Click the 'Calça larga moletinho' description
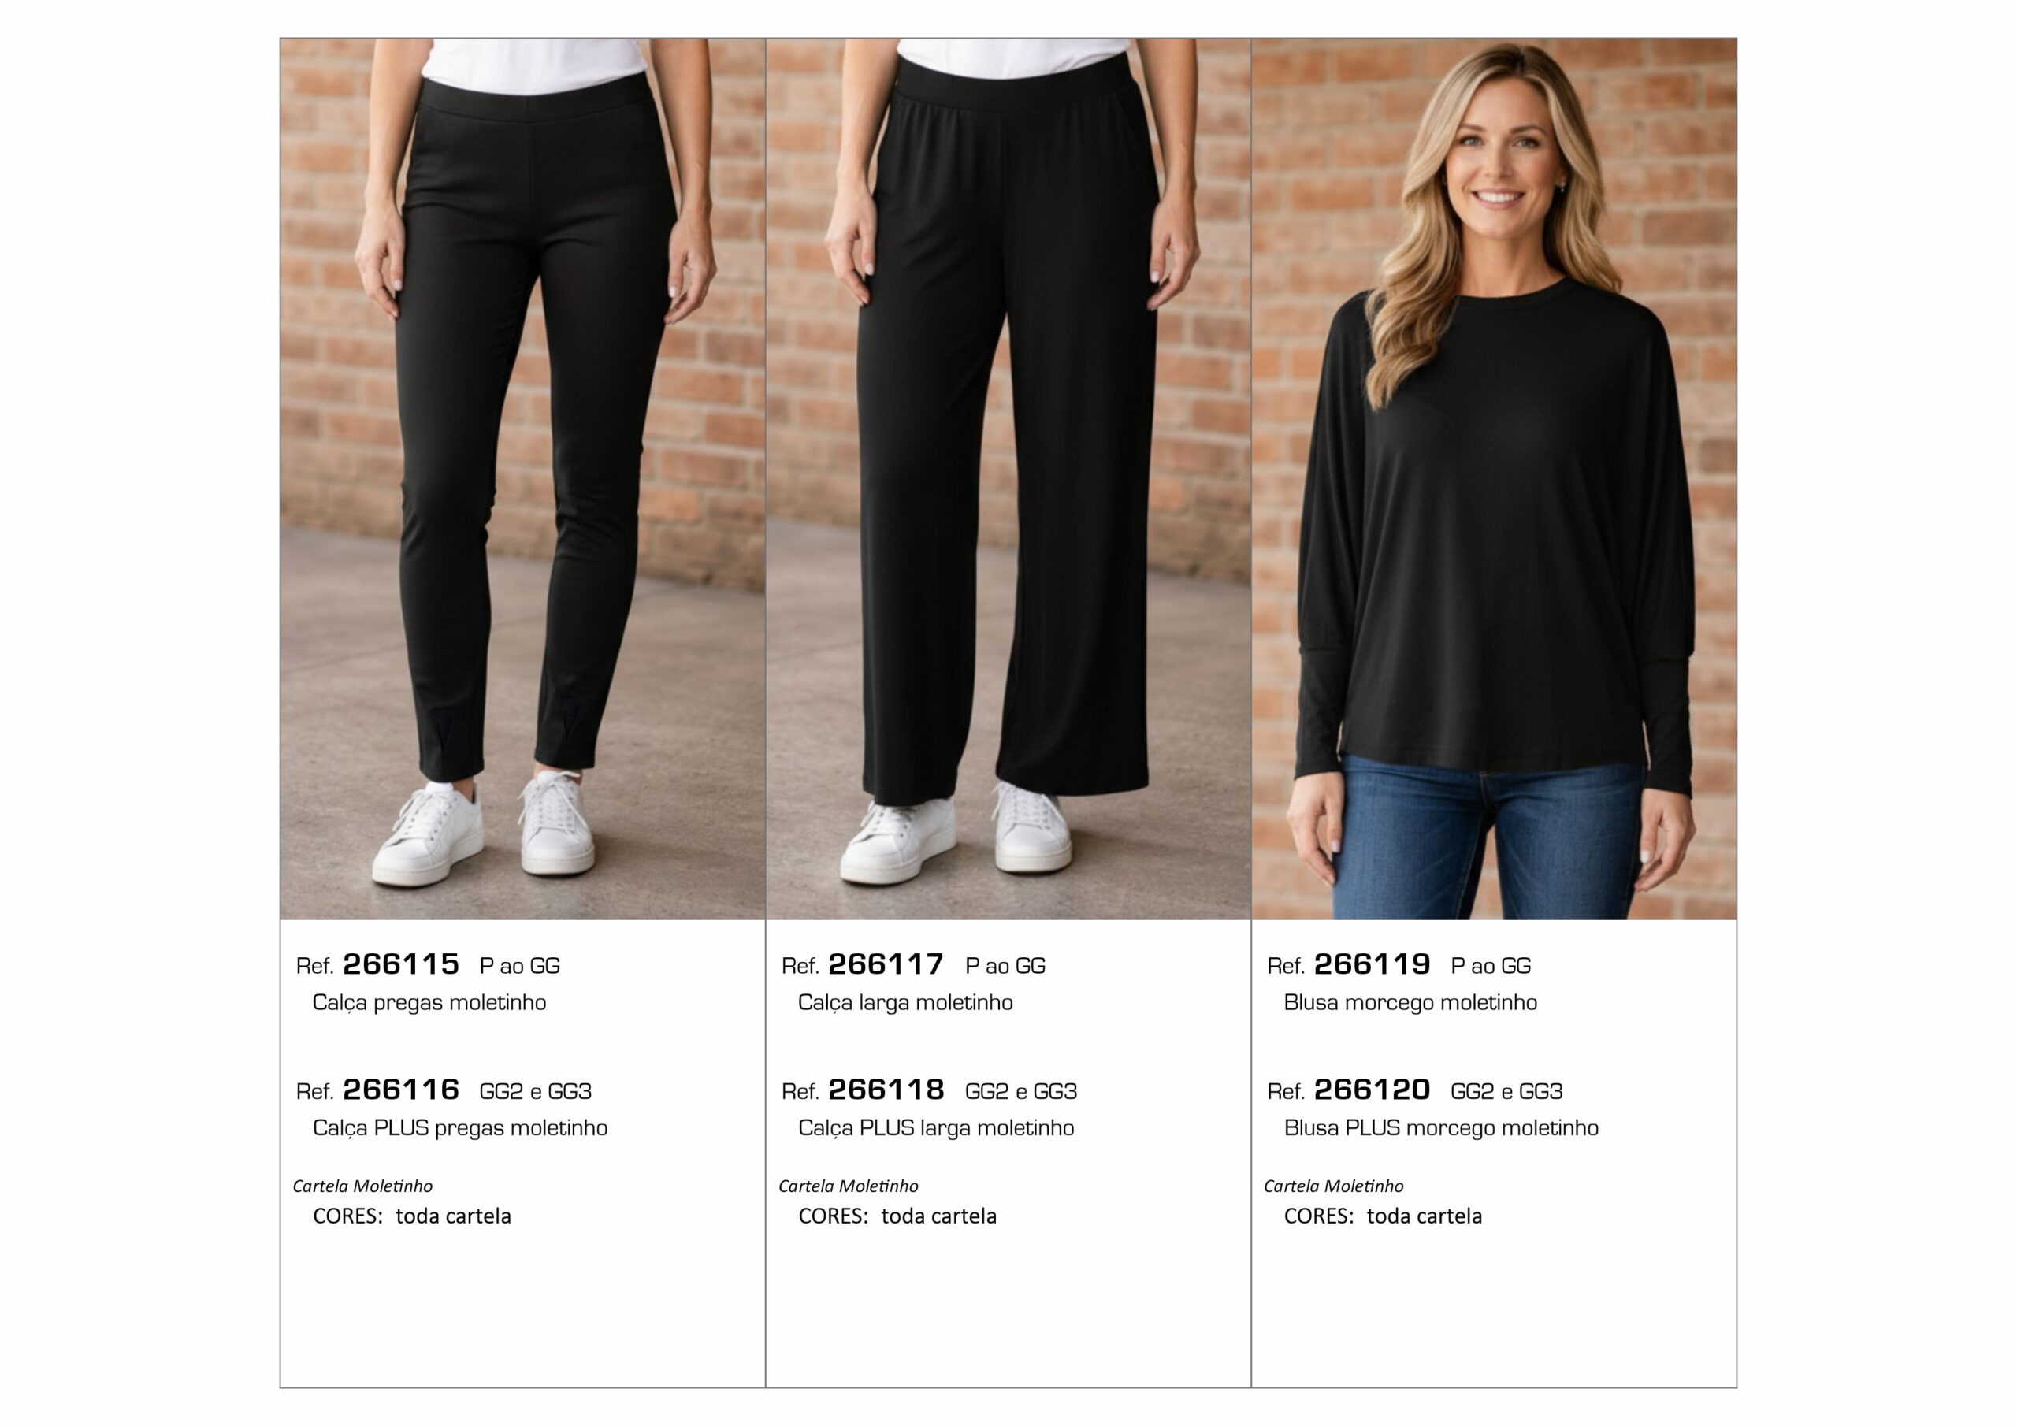This screenshot has width=2017, height=1426. coord(906,1002)
